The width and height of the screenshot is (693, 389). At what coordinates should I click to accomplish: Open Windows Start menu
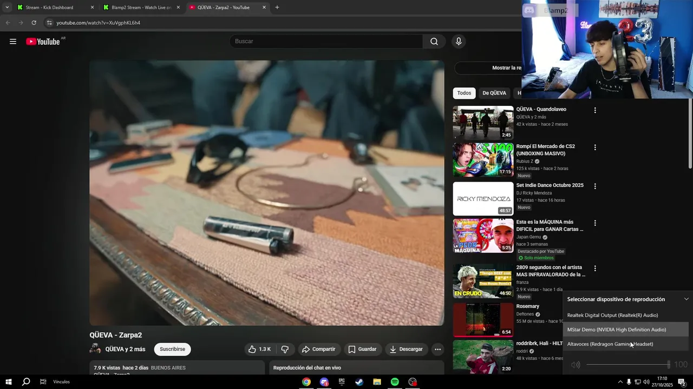pyautogui.click(x=8, y=382)
